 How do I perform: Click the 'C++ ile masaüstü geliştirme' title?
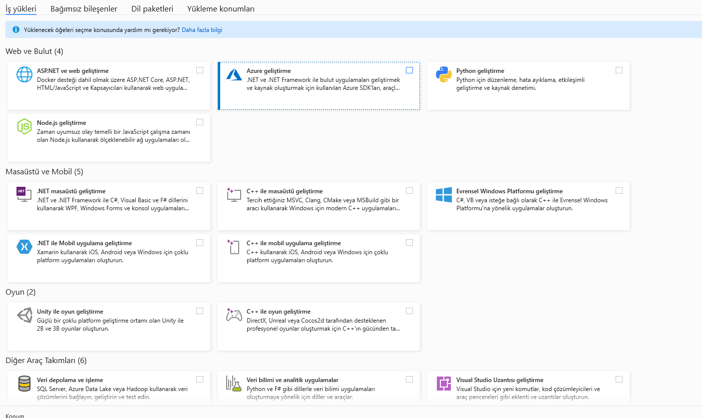[285, 191]
